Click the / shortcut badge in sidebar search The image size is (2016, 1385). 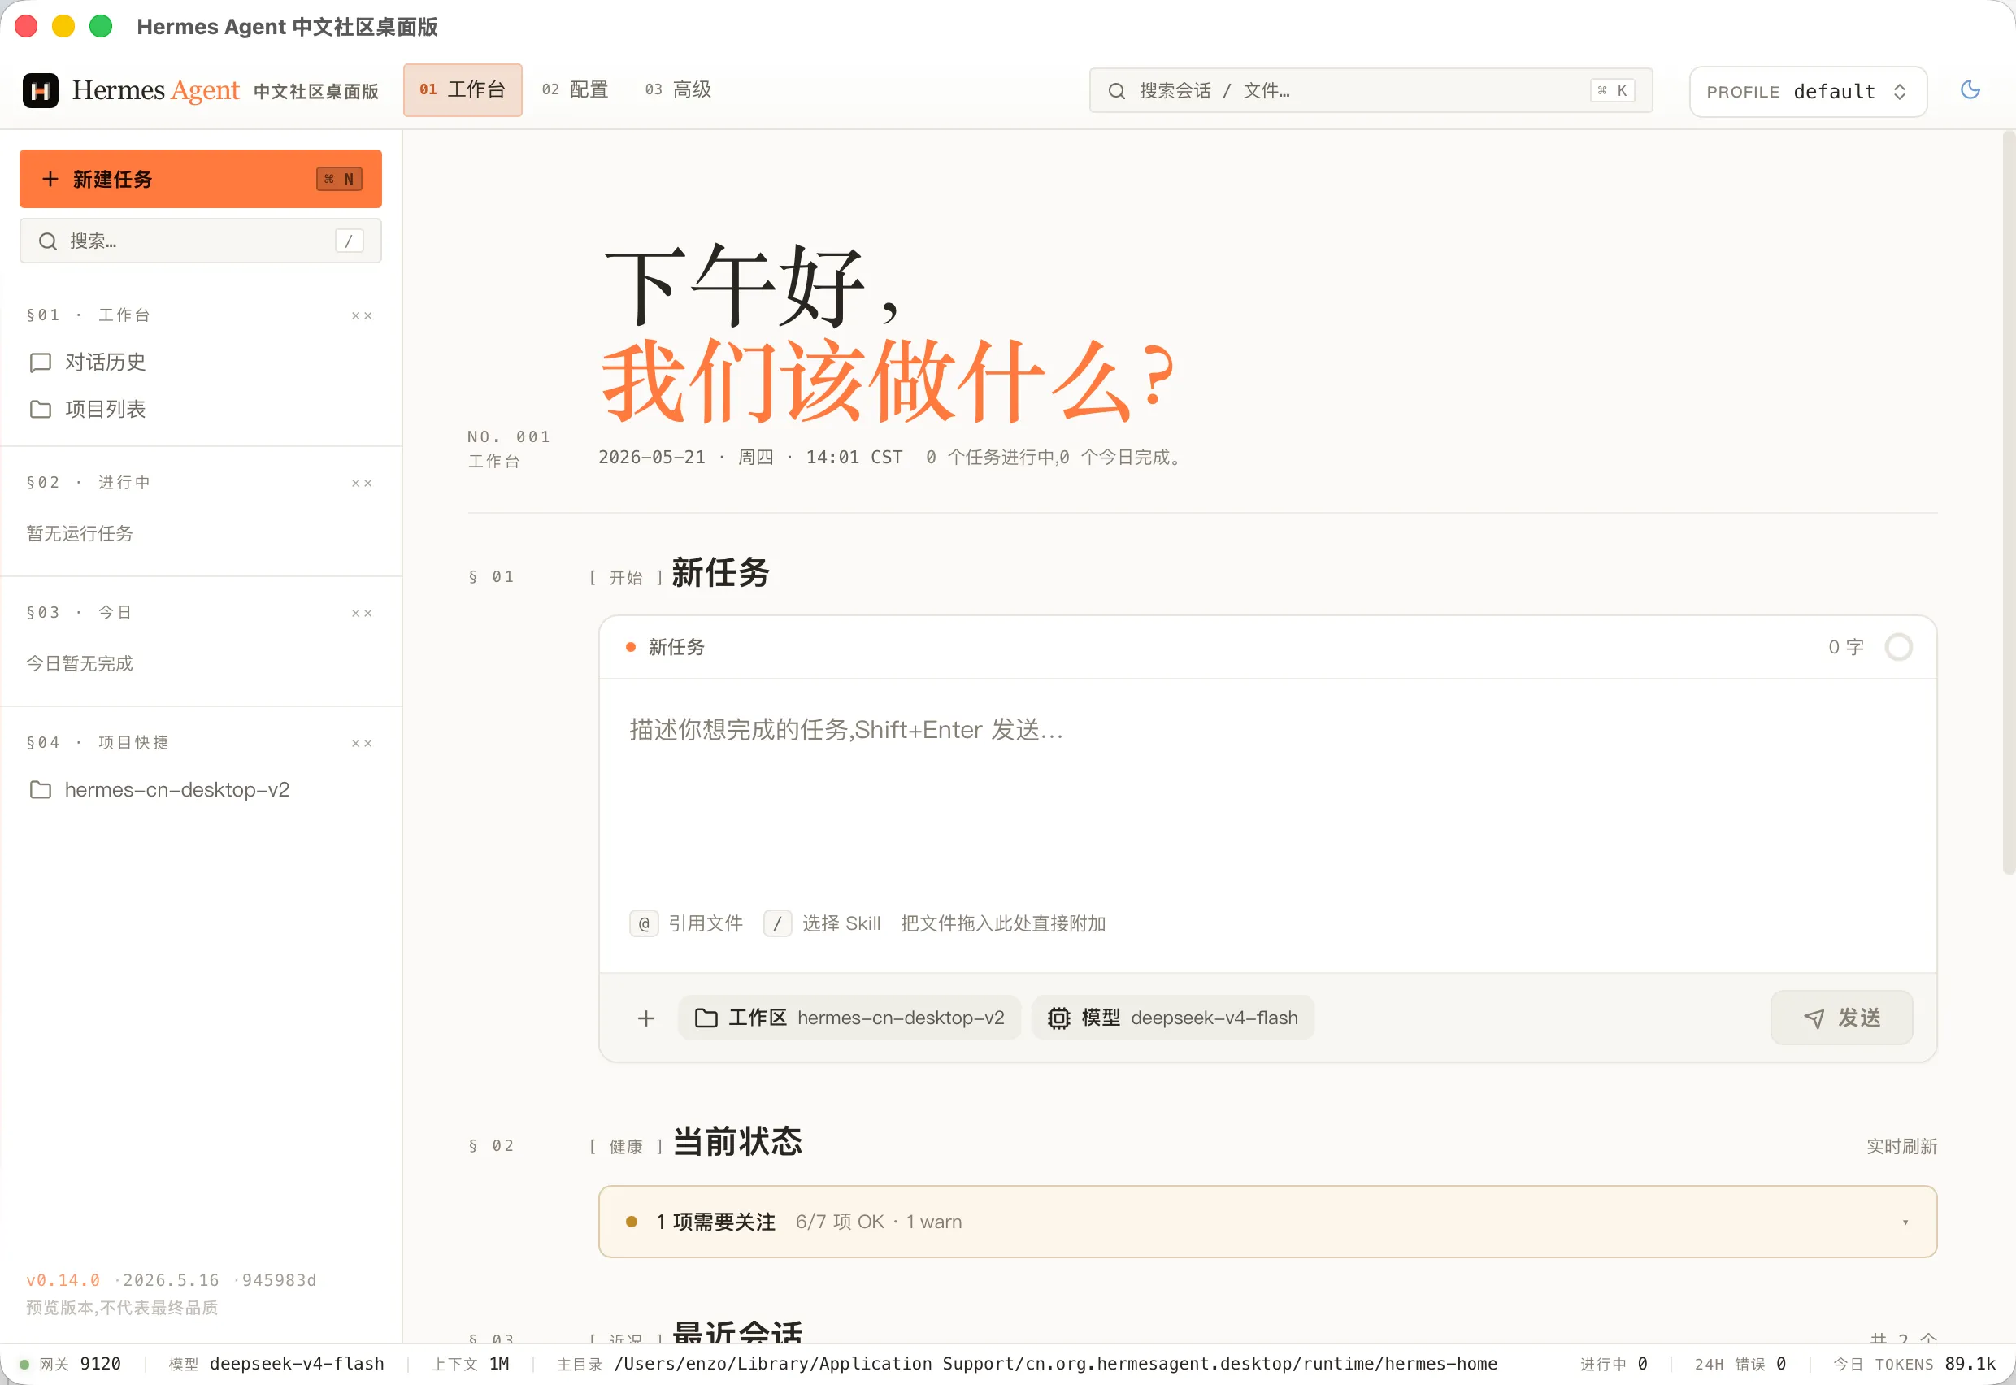(349, 241)
